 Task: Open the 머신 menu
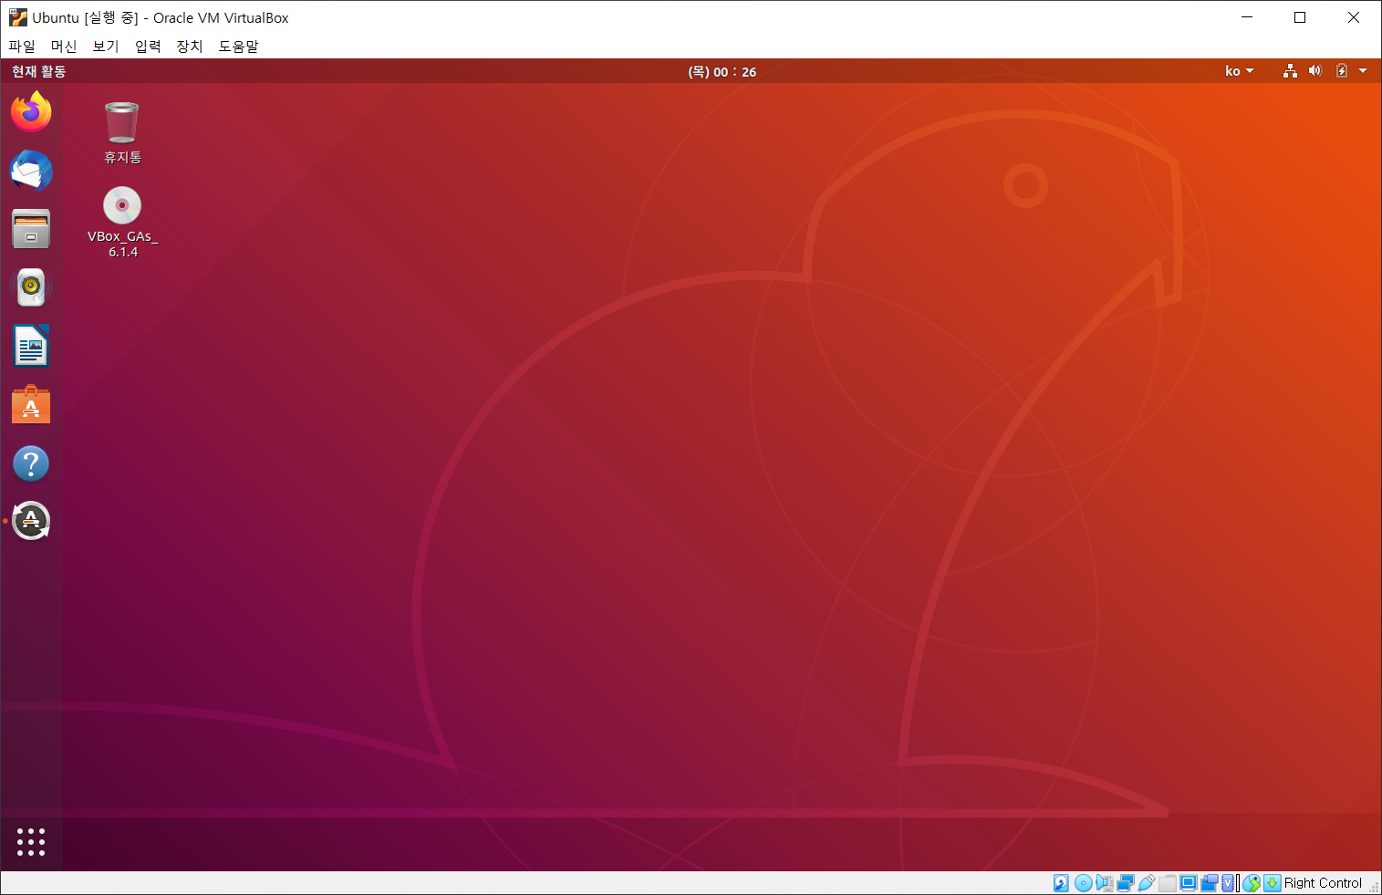[64, 46]
